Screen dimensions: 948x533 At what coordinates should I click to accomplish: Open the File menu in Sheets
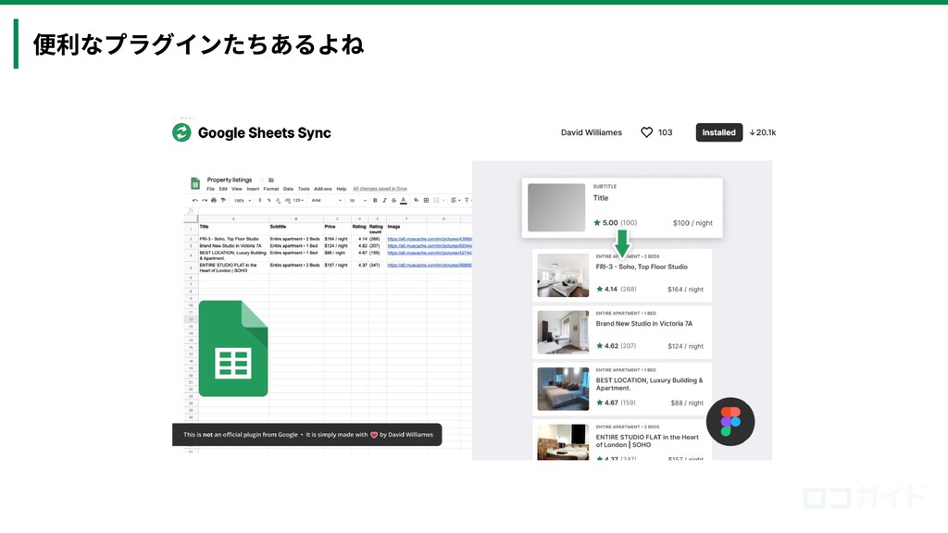point(210,189)
